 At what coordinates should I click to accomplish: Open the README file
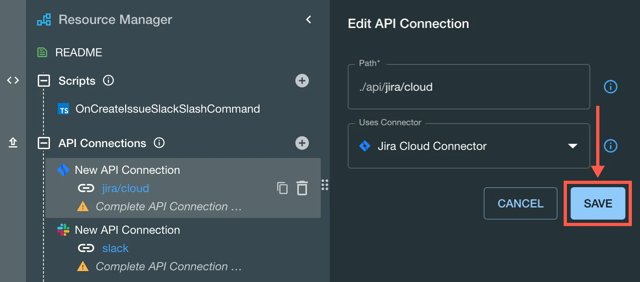tap(79, 52)
